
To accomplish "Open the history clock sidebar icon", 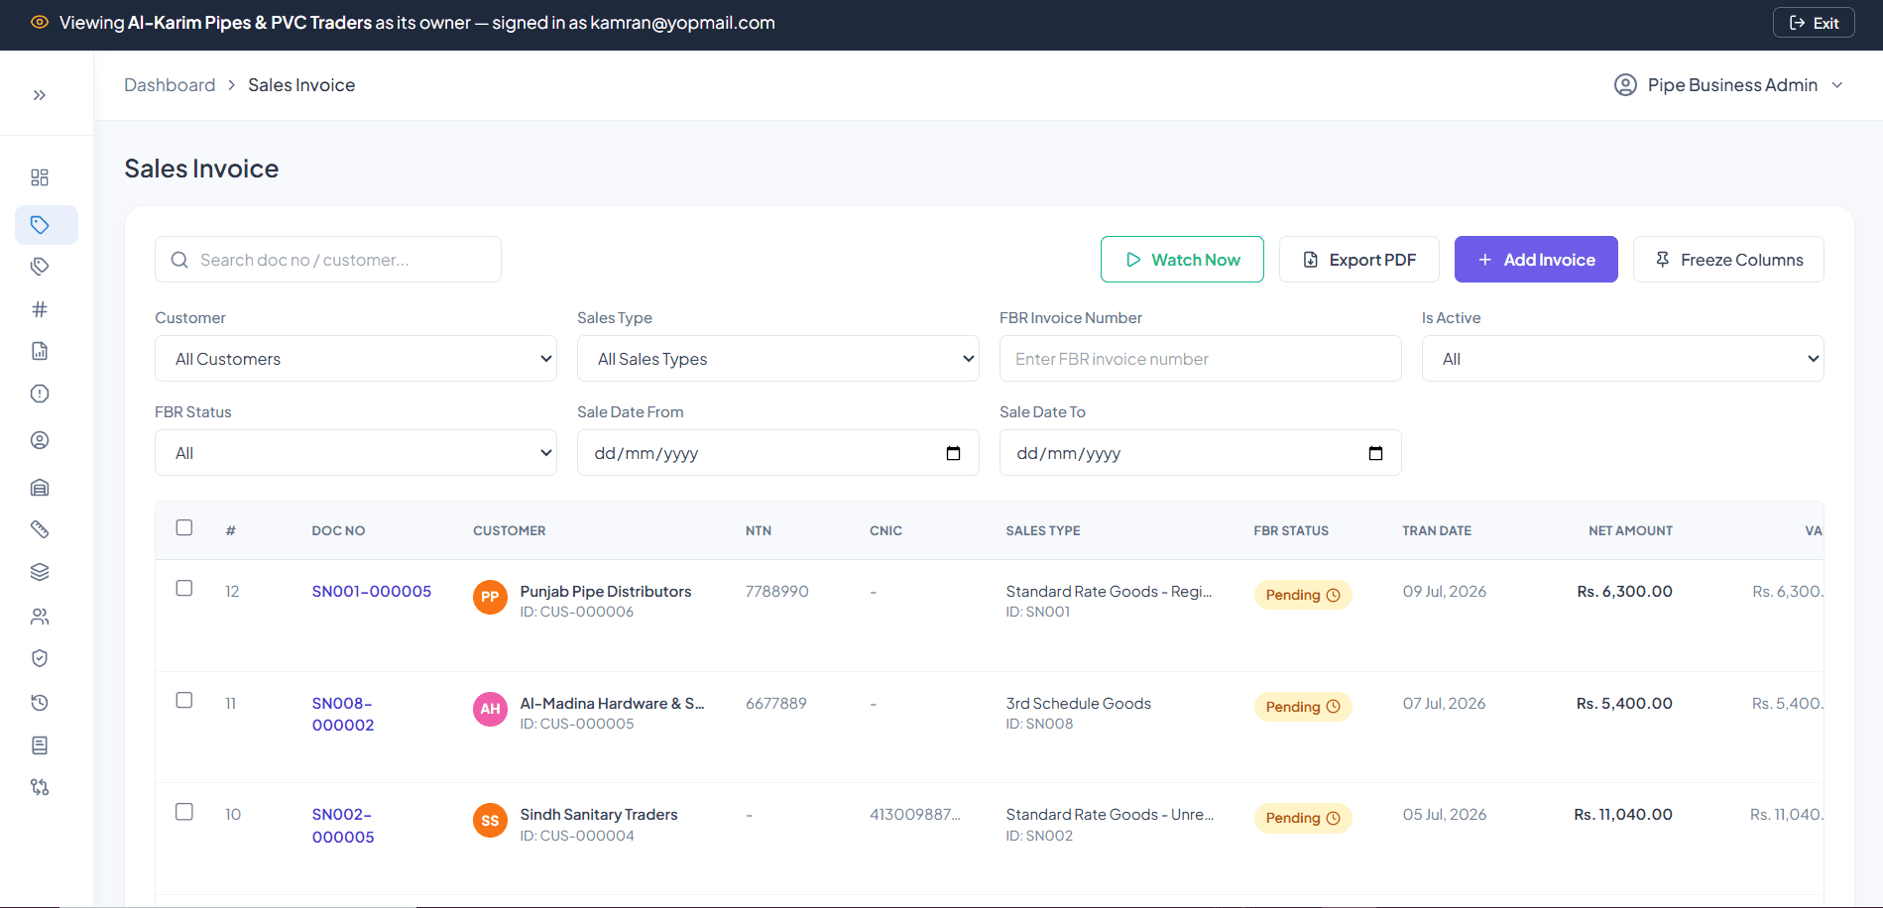I will coord(40,703).
